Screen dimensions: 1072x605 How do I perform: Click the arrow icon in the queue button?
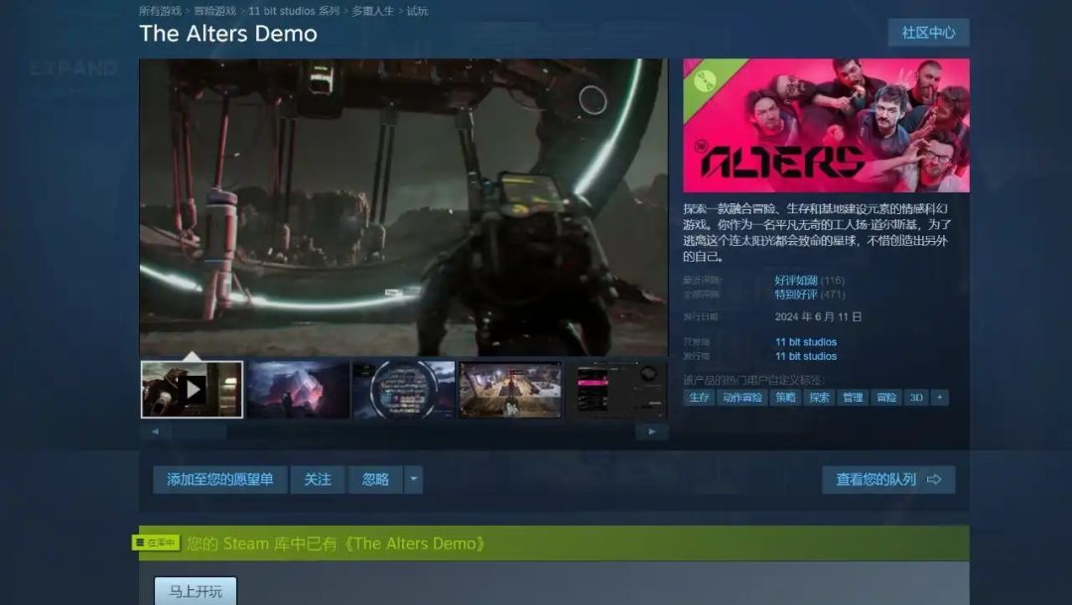tap(934, 479)
